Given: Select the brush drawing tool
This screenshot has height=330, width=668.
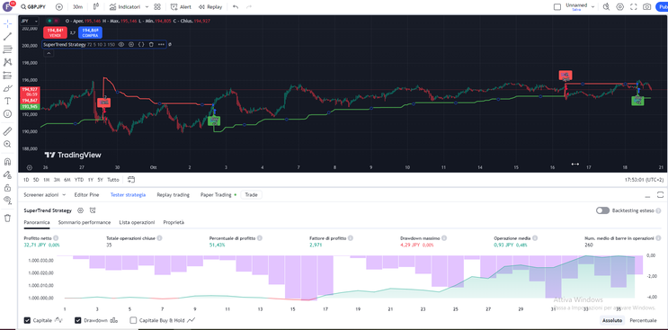Looking at the screenshot, I should tap(7, 88).
